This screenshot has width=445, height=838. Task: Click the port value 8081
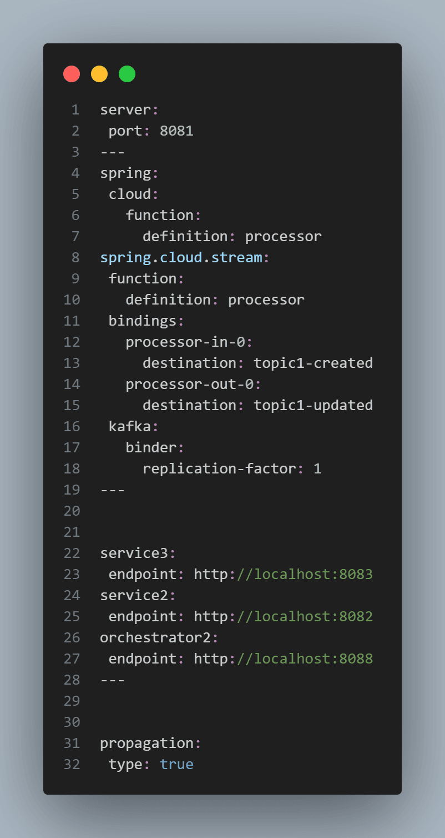click(x=176, y=131)
